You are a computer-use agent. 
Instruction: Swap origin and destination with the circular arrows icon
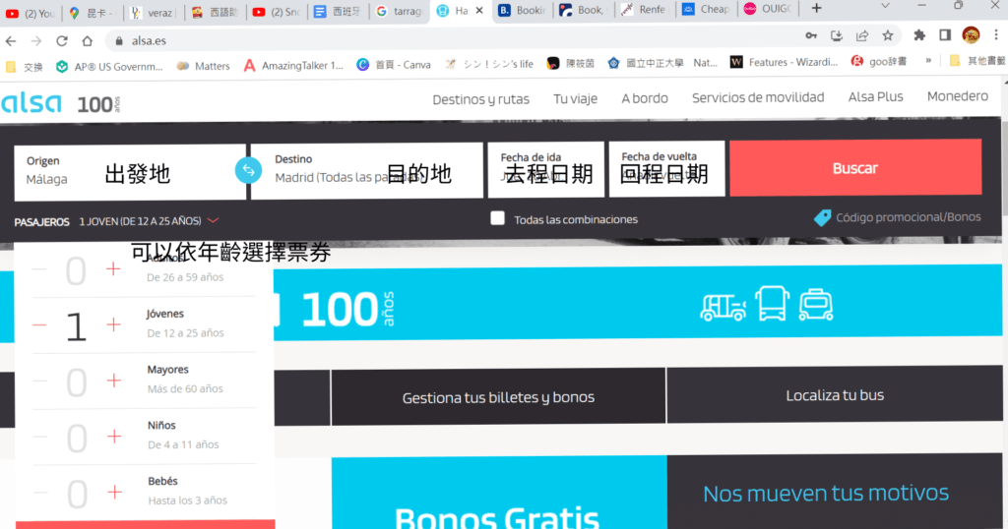pyautogui.click(x=249, y=171)
